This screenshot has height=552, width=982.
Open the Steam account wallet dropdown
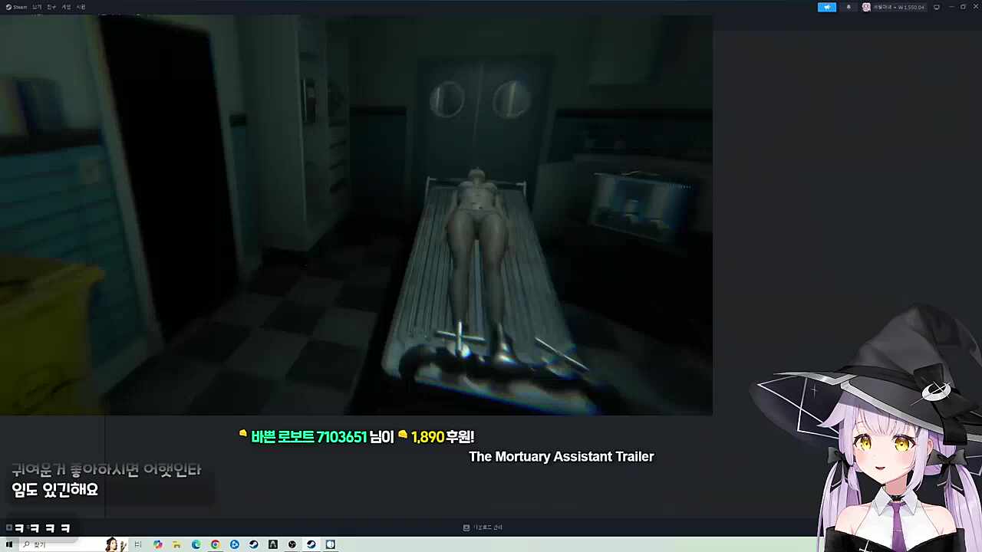(x=898, y=7)
